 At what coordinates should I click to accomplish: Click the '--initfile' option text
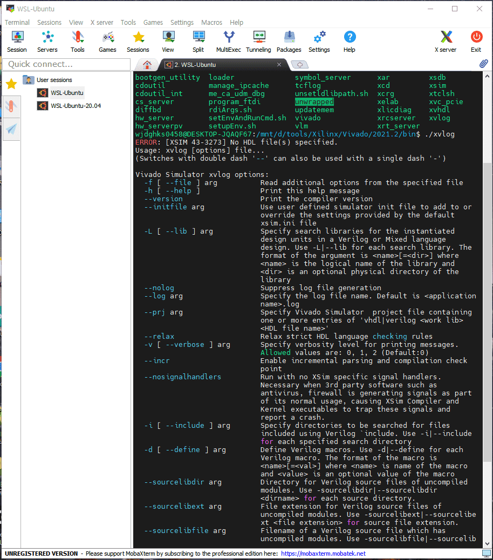pos(165,207)
